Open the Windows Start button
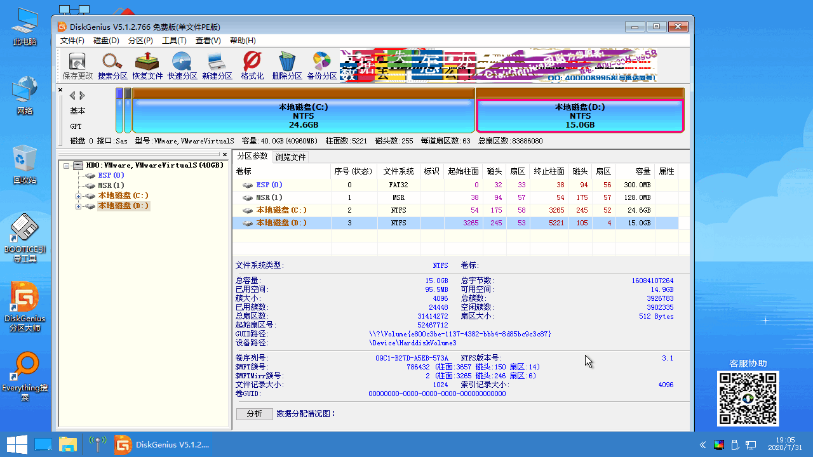 (16, 444)
